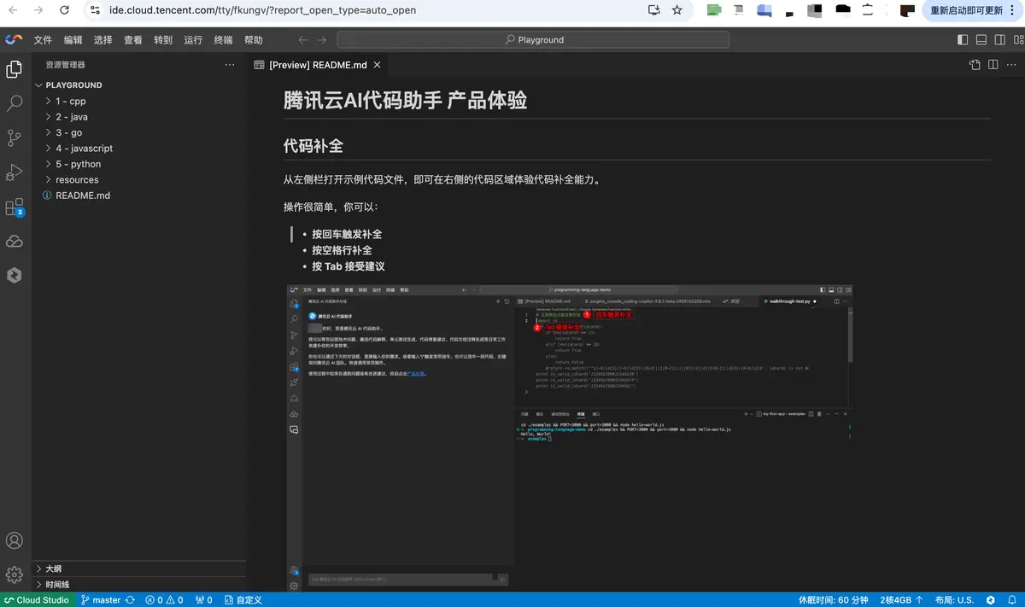1025x607 pixels.
Task: Click 重新启动即可更新 browser button
Action: 965,10
